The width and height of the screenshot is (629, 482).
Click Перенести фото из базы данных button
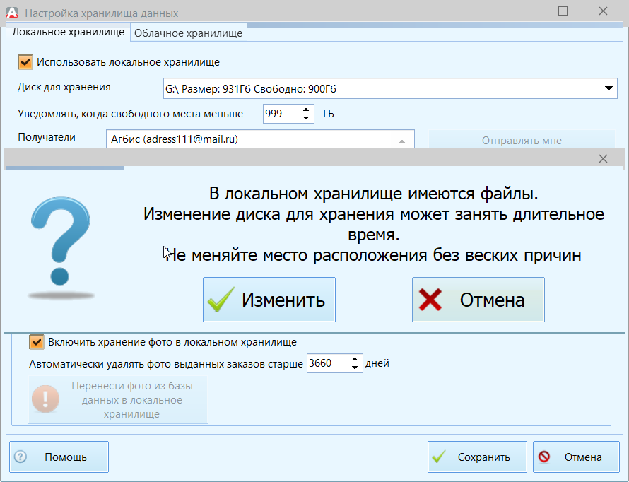click(x=118, y=399)
